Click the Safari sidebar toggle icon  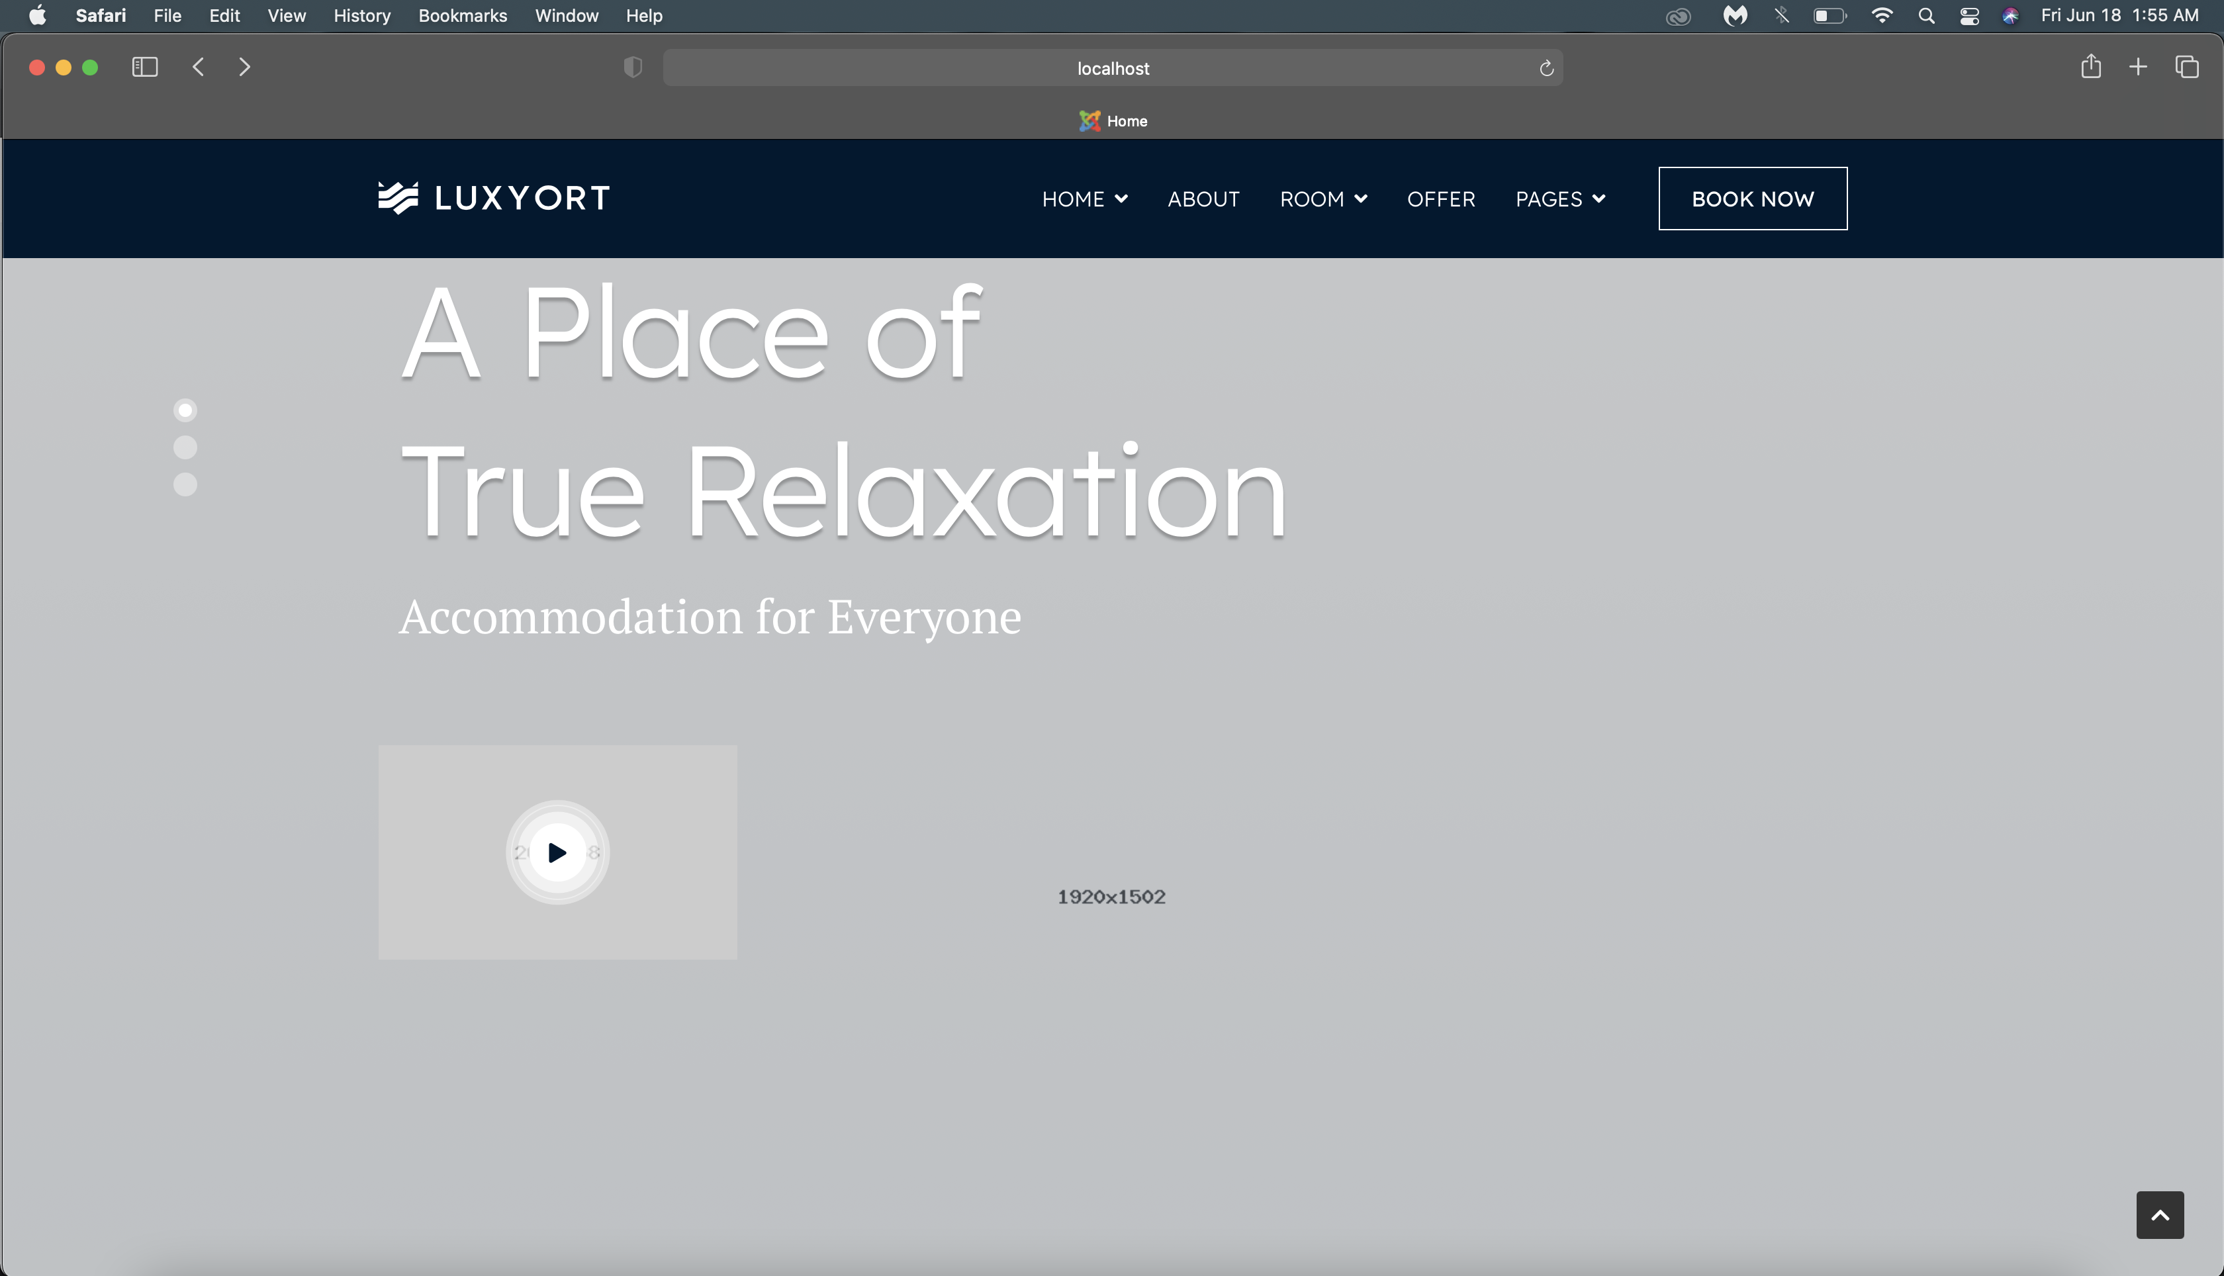click(x=144, y=68)
